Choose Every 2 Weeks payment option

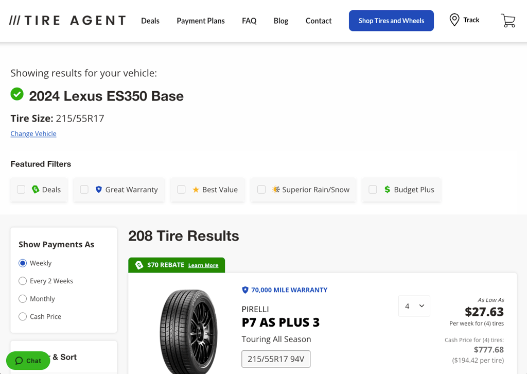click(x=23, y=281)
